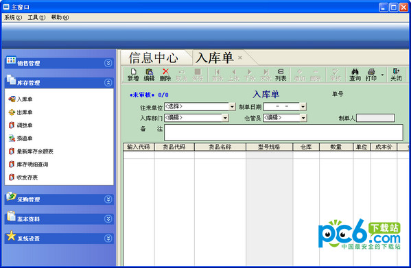Click the red X 删除 (Delete) icon

point(165,75)
